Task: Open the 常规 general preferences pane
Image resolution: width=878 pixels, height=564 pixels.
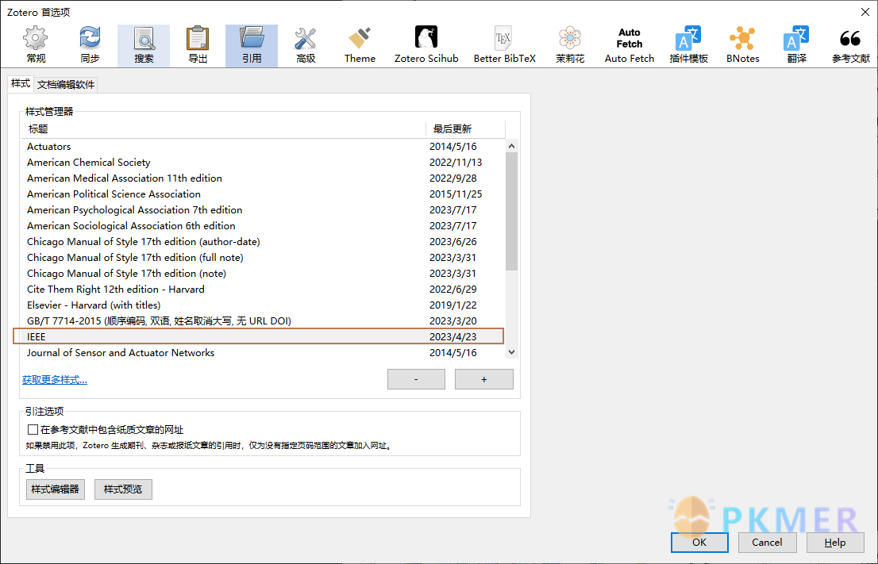Action: tap(36, 45)
